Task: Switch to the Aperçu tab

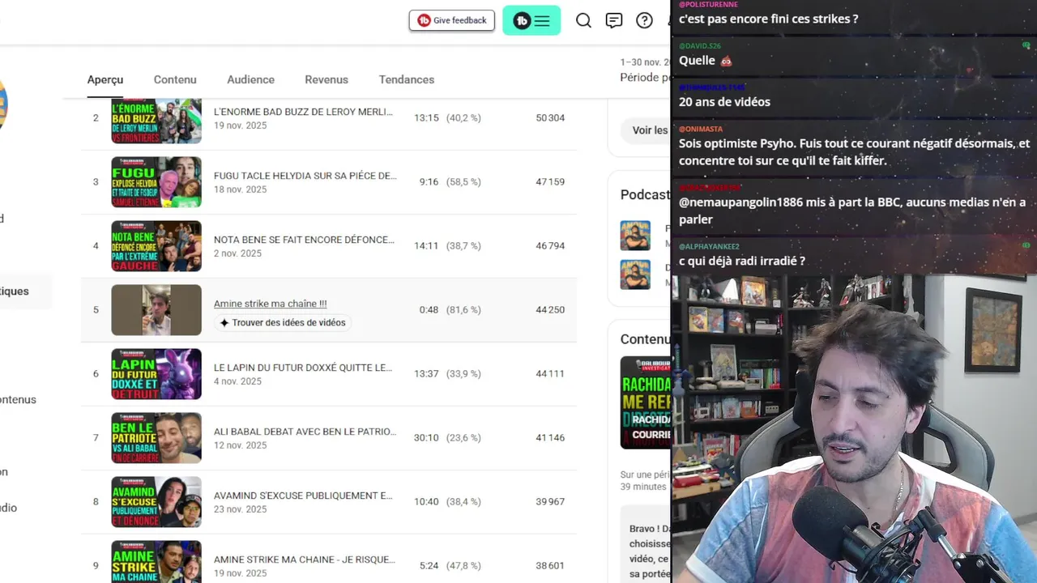Action: [105, 79]
